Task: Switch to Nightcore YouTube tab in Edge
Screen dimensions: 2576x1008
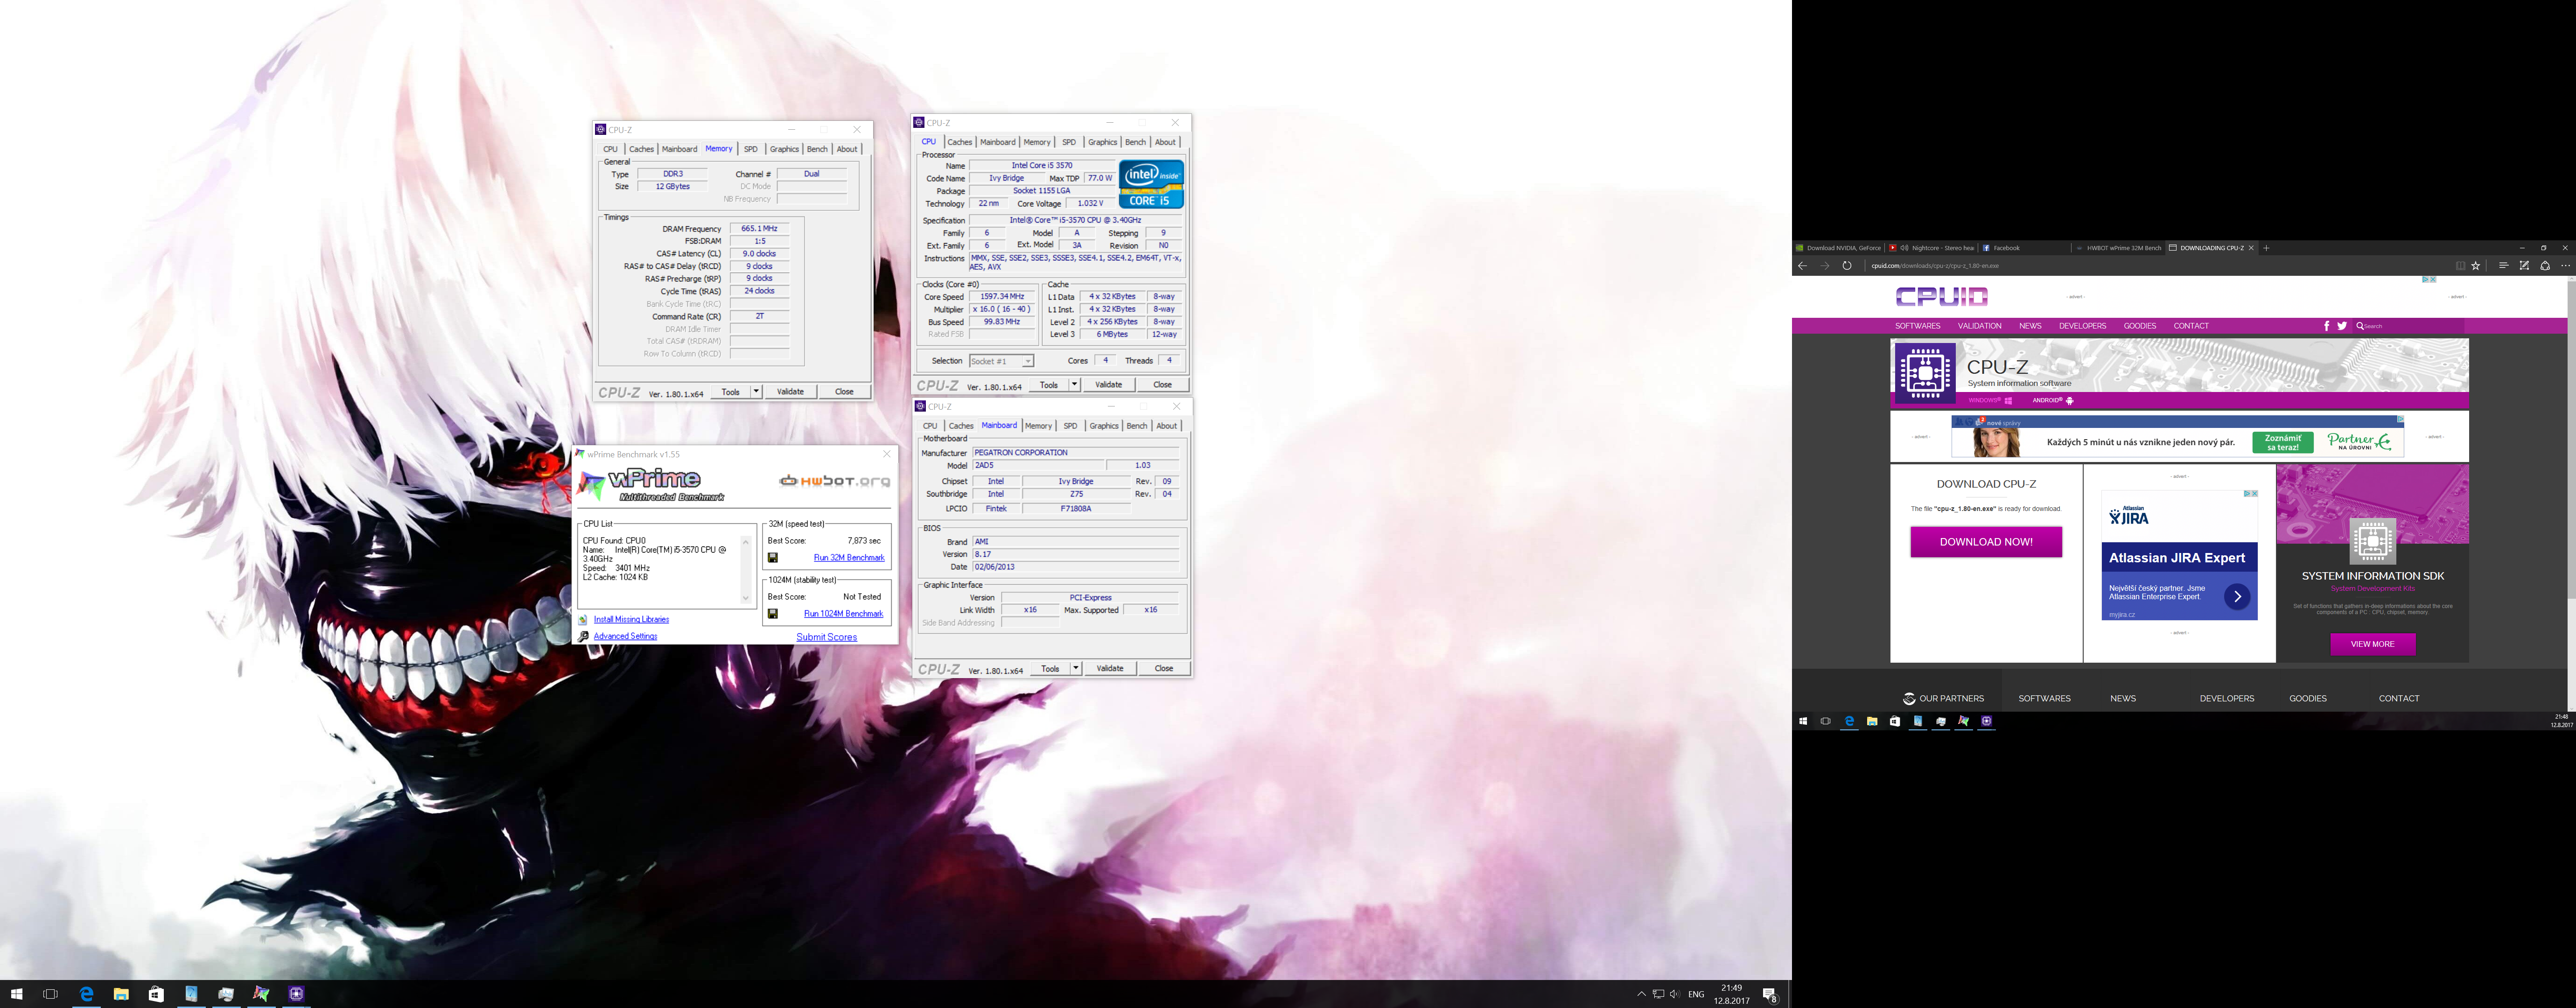Action: point(1931,248)
